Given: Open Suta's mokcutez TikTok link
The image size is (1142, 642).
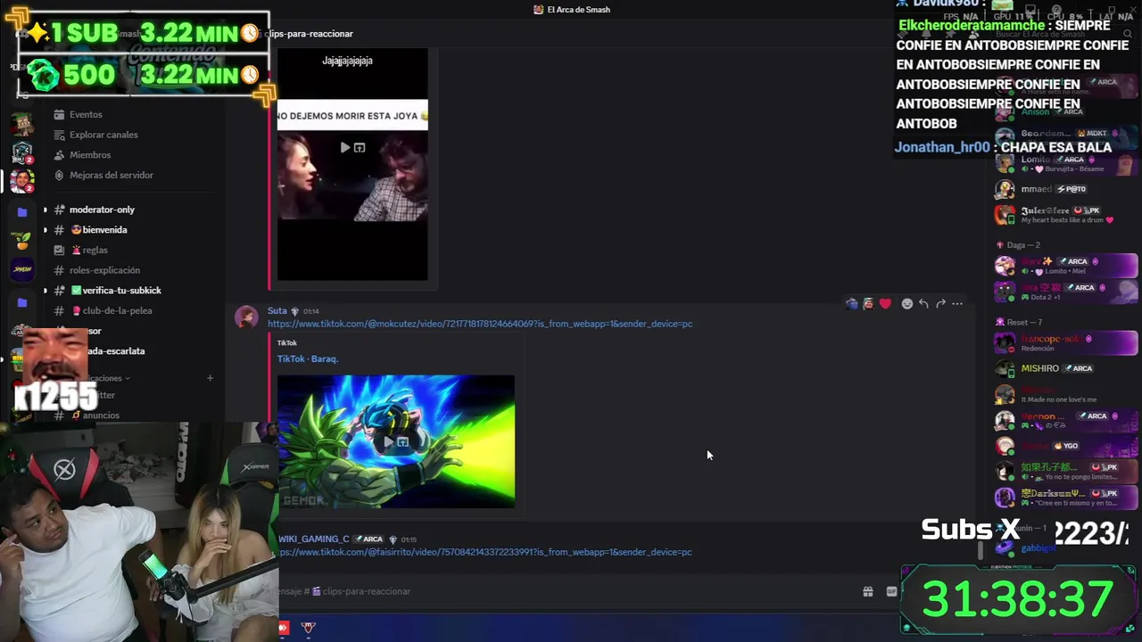Looking at the screenshot, I should pos(480,324).
